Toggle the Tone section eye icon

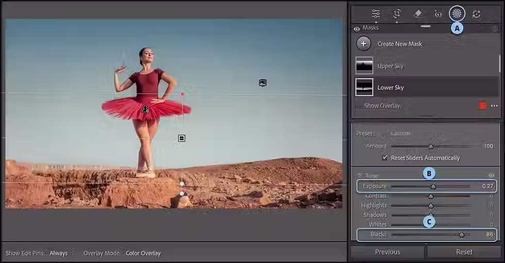coord(491,175)
